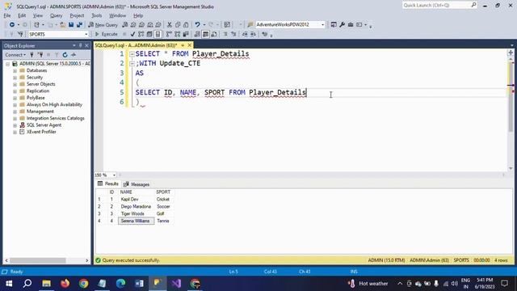Screen dimensions: 517x291
Task: Click Disconnect icon in Object Explorer
Action: tap(40, 55)
